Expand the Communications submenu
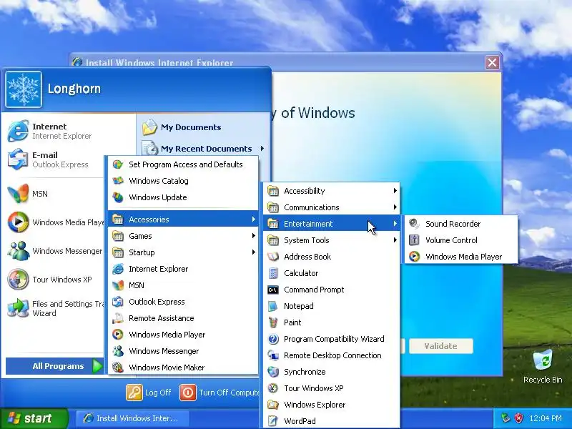572x429 pixels. tap(332, 207)
